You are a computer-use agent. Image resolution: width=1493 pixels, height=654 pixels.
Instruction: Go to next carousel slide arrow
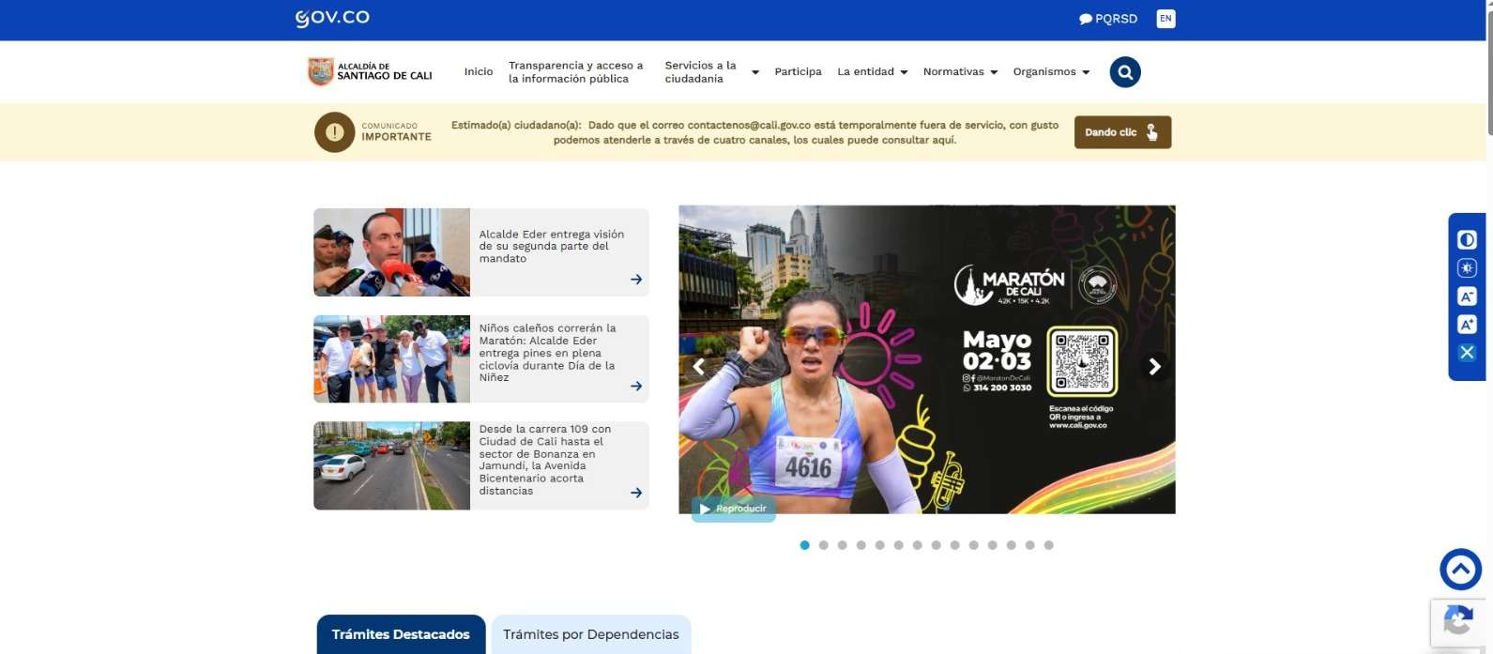[x=1155, y=367]
